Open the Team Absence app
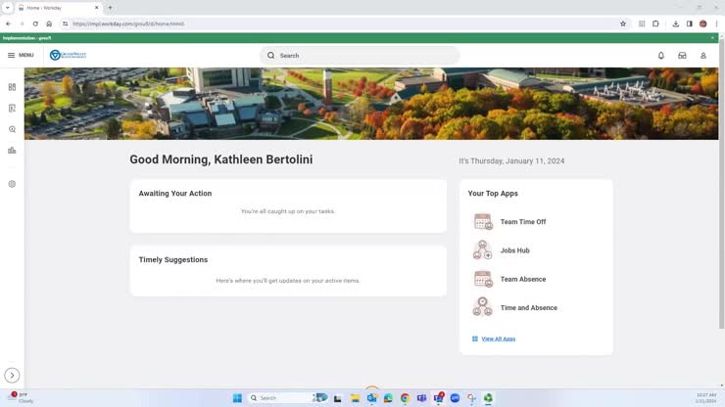The height and width of the screenshot is (407, 725). (x=522, y=279)
